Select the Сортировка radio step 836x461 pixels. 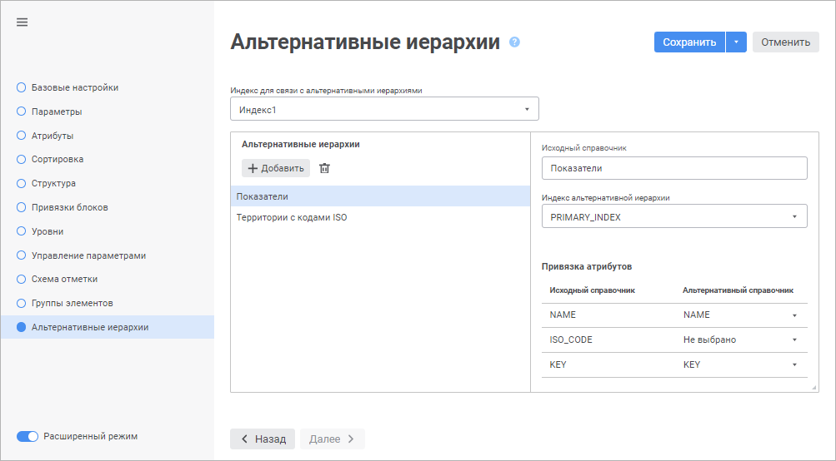[22, 159]
